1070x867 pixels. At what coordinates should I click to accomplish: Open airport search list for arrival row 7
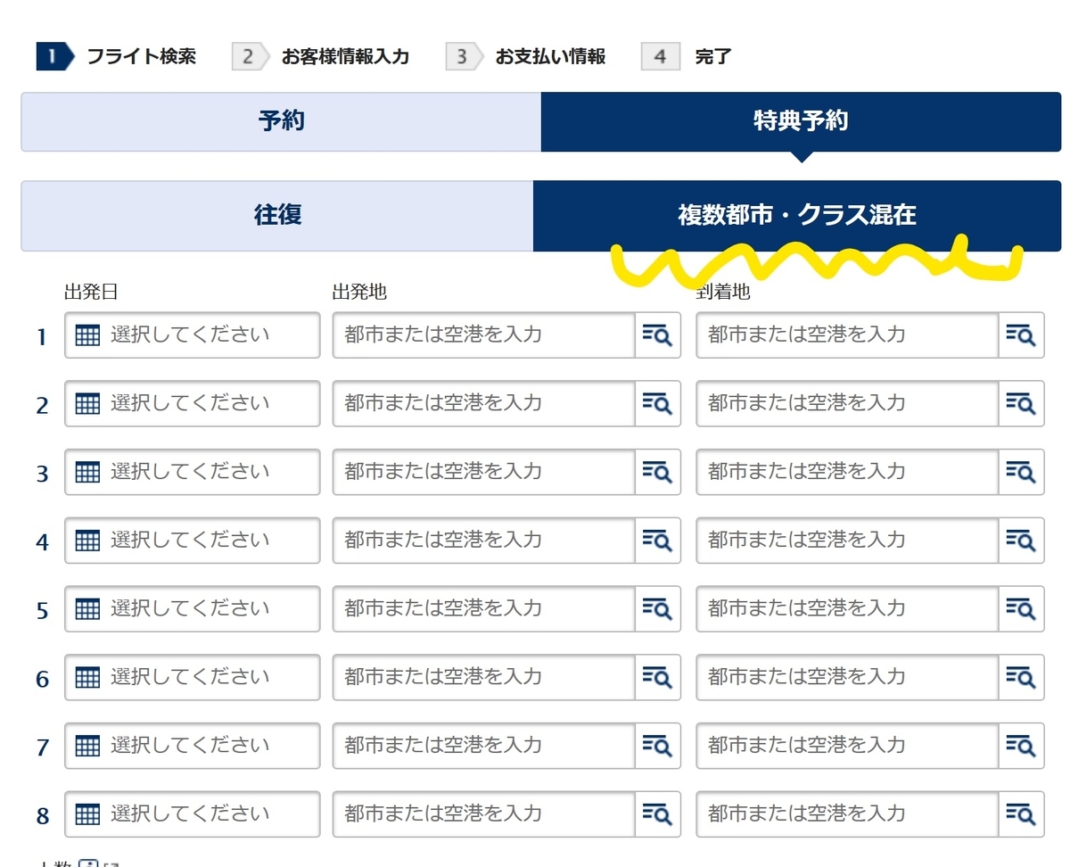1021,745
